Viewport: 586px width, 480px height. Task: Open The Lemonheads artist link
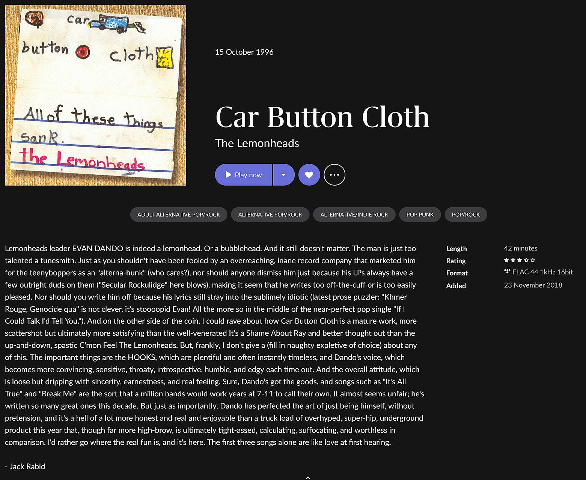(257, 143)
